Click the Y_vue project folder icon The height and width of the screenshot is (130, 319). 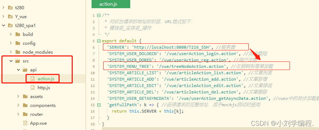click(x=10, y=16)
